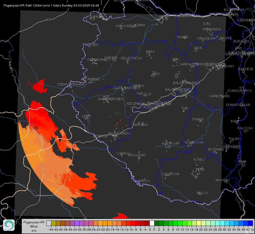Click the KISBER city label
Screen dimensions: 255x234
[183, 37]
